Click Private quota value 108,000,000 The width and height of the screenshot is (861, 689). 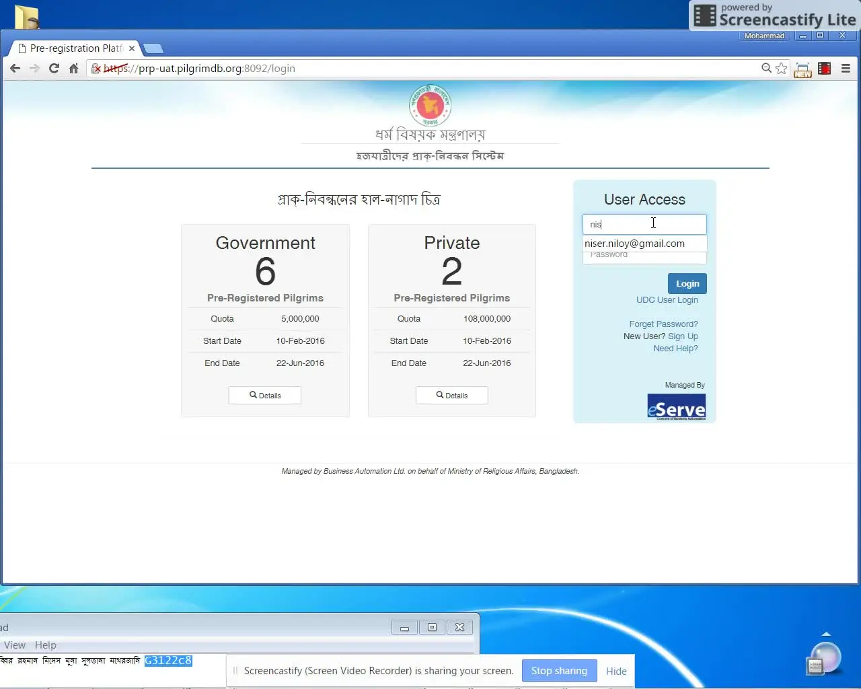tap(487, 319)
